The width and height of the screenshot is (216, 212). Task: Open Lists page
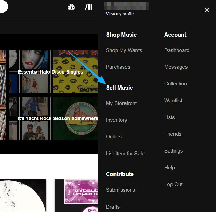coord(169,117)
